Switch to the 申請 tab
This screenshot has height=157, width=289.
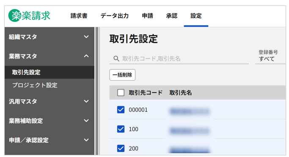147,16
